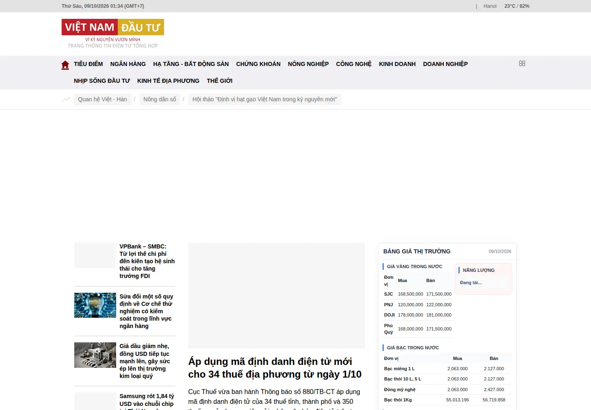Go to CÔNG NGHỆ section
This screenshot has height=410, width=591.
(354, 64)
